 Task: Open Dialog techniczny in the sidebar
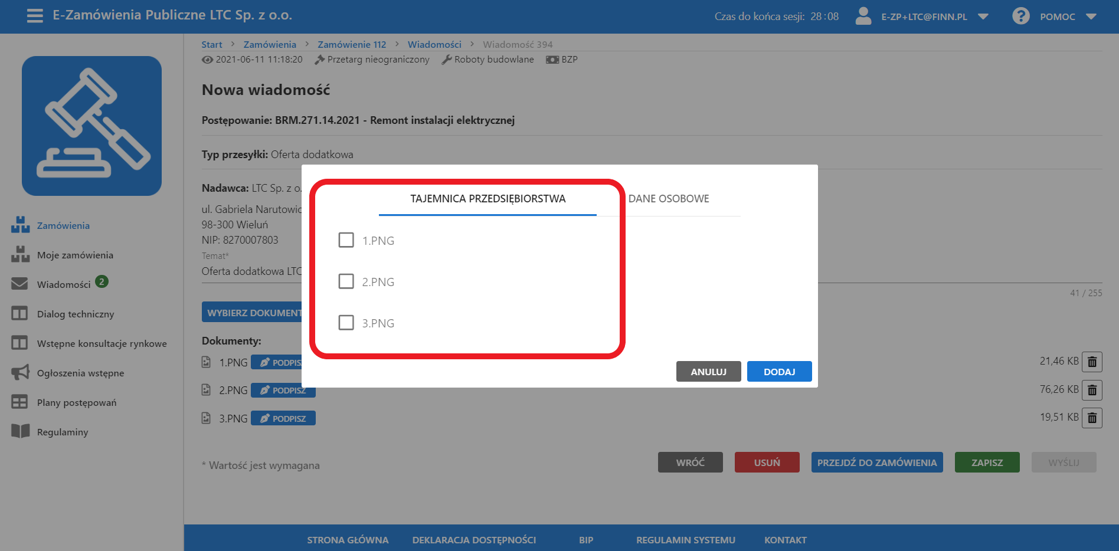76,314
